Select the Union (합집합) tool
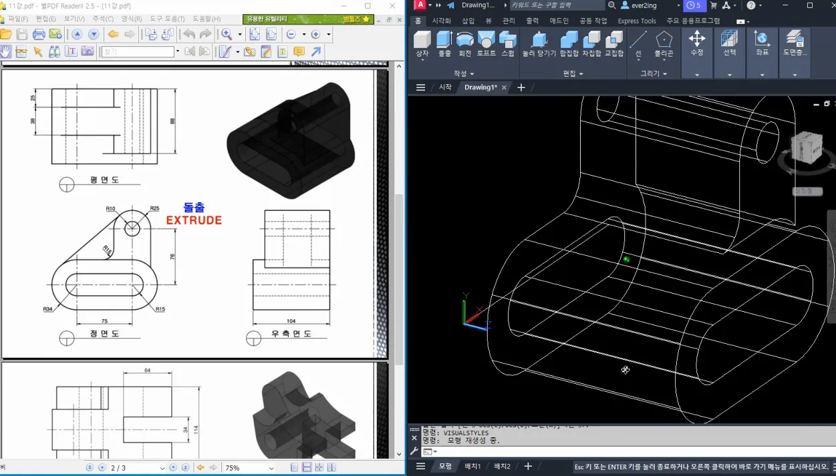Image resolution: width=836 pixels, height=476 pixels. pyautogui.click(x=569, y=43)
